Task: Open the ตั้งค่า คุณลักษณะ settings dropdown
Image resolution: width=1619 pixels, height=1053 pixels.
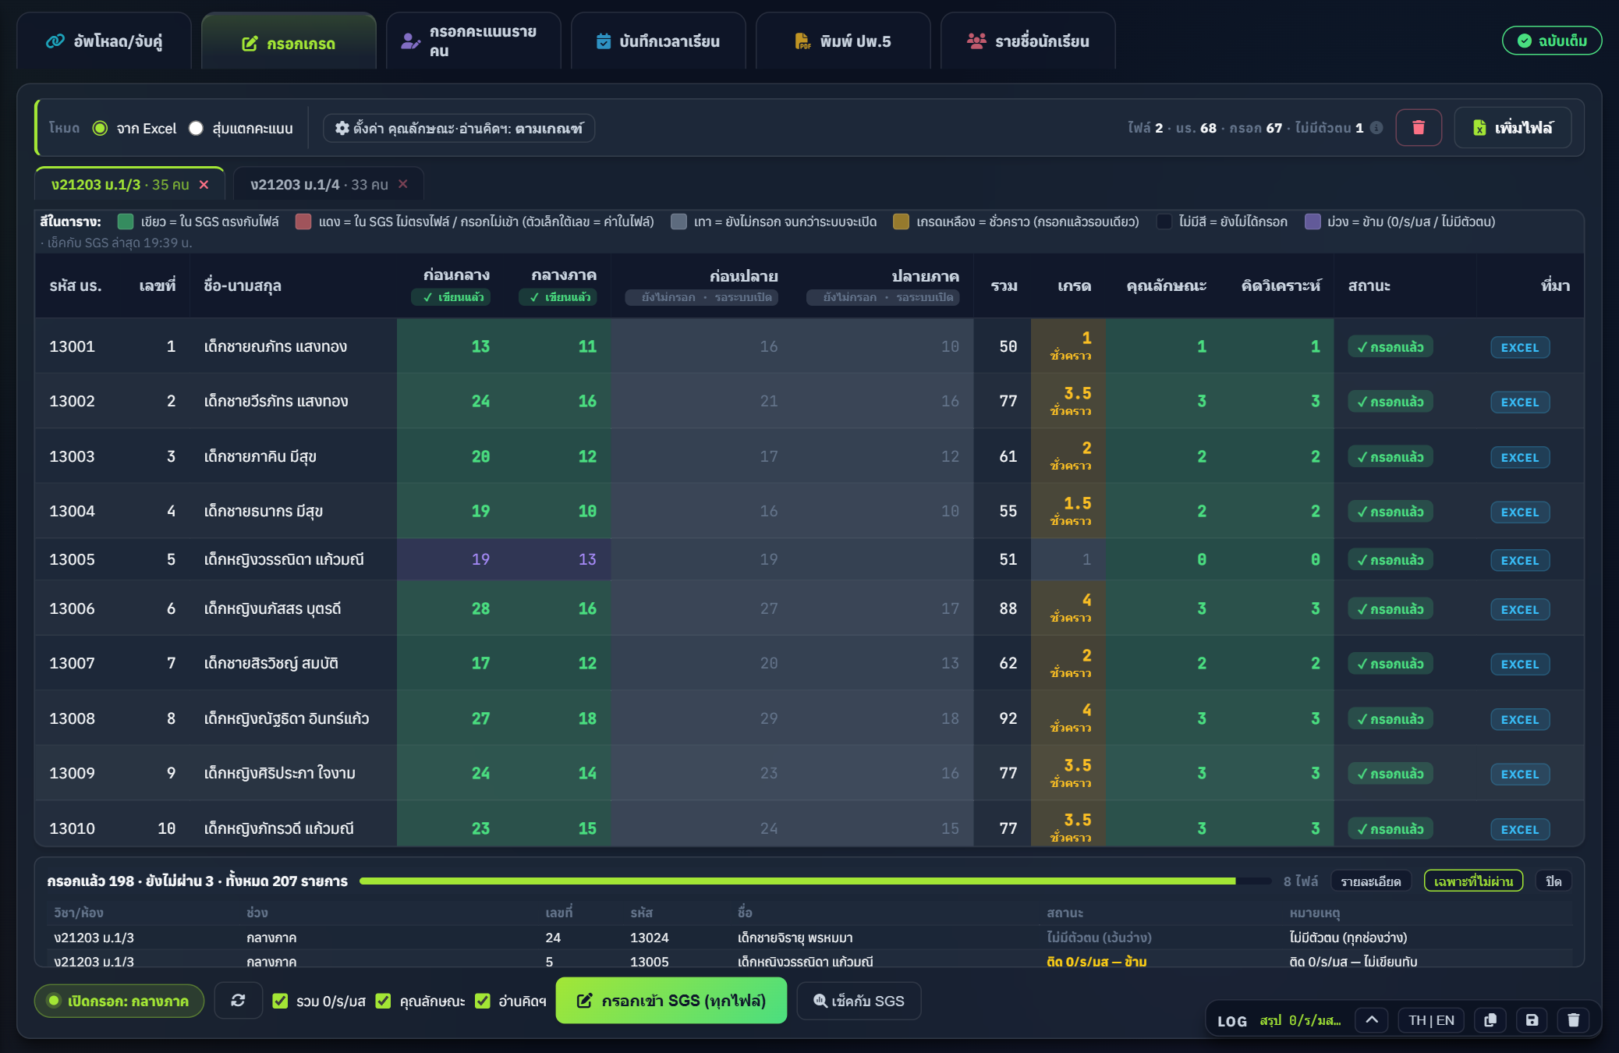Action: [459, 128]
